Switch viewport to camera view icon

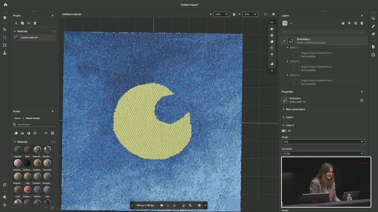(x=272, y=29)
